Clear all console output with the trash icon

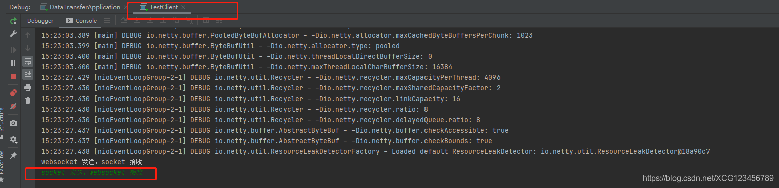tap(28, 101)
